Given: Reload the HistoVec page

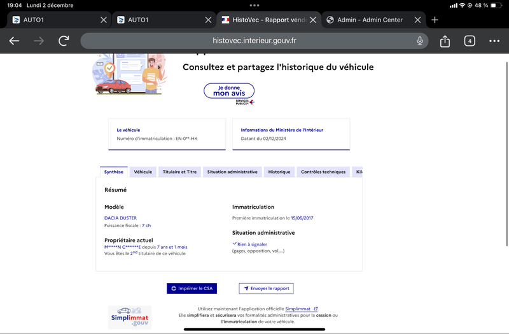Looking at the screenshot, I should click(x=64, y=41).
